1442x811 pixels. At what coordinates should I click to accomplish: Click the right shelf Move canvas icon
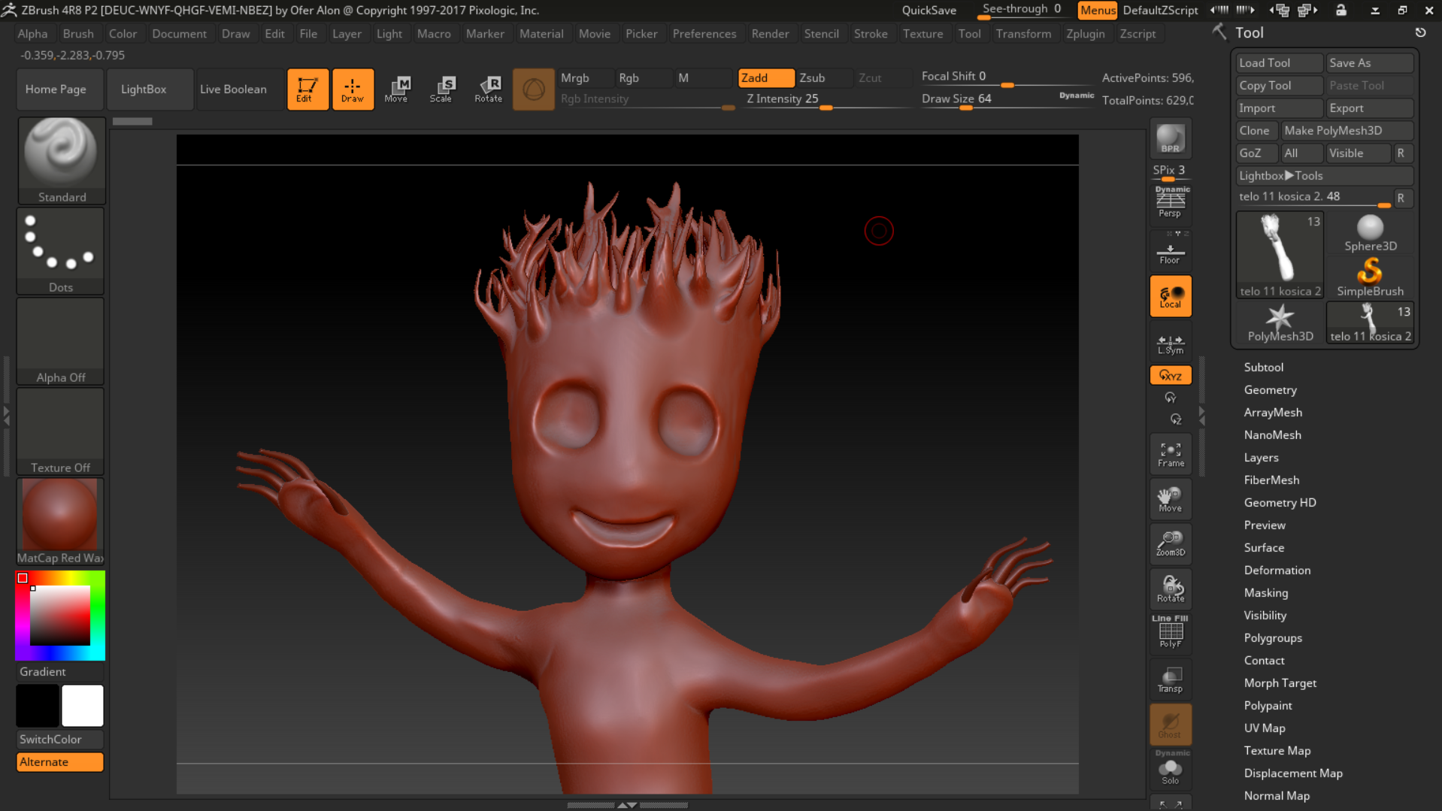[x=1171, y=499]
